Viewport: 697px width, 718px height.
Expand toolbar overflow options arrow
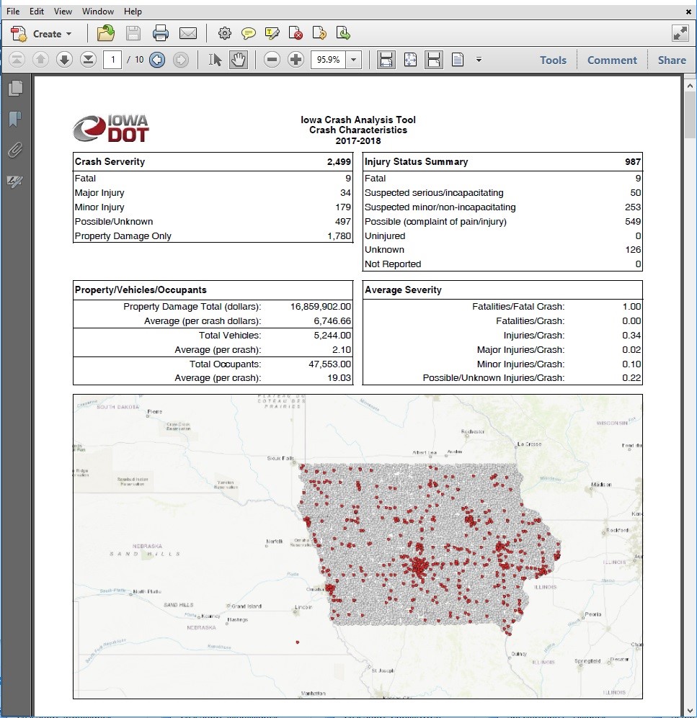(479, 60)
